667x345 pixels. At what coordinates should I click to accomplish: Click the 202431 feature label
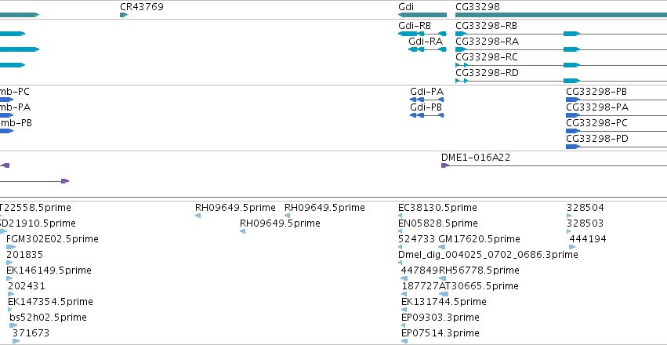click(x=27, y=286)
